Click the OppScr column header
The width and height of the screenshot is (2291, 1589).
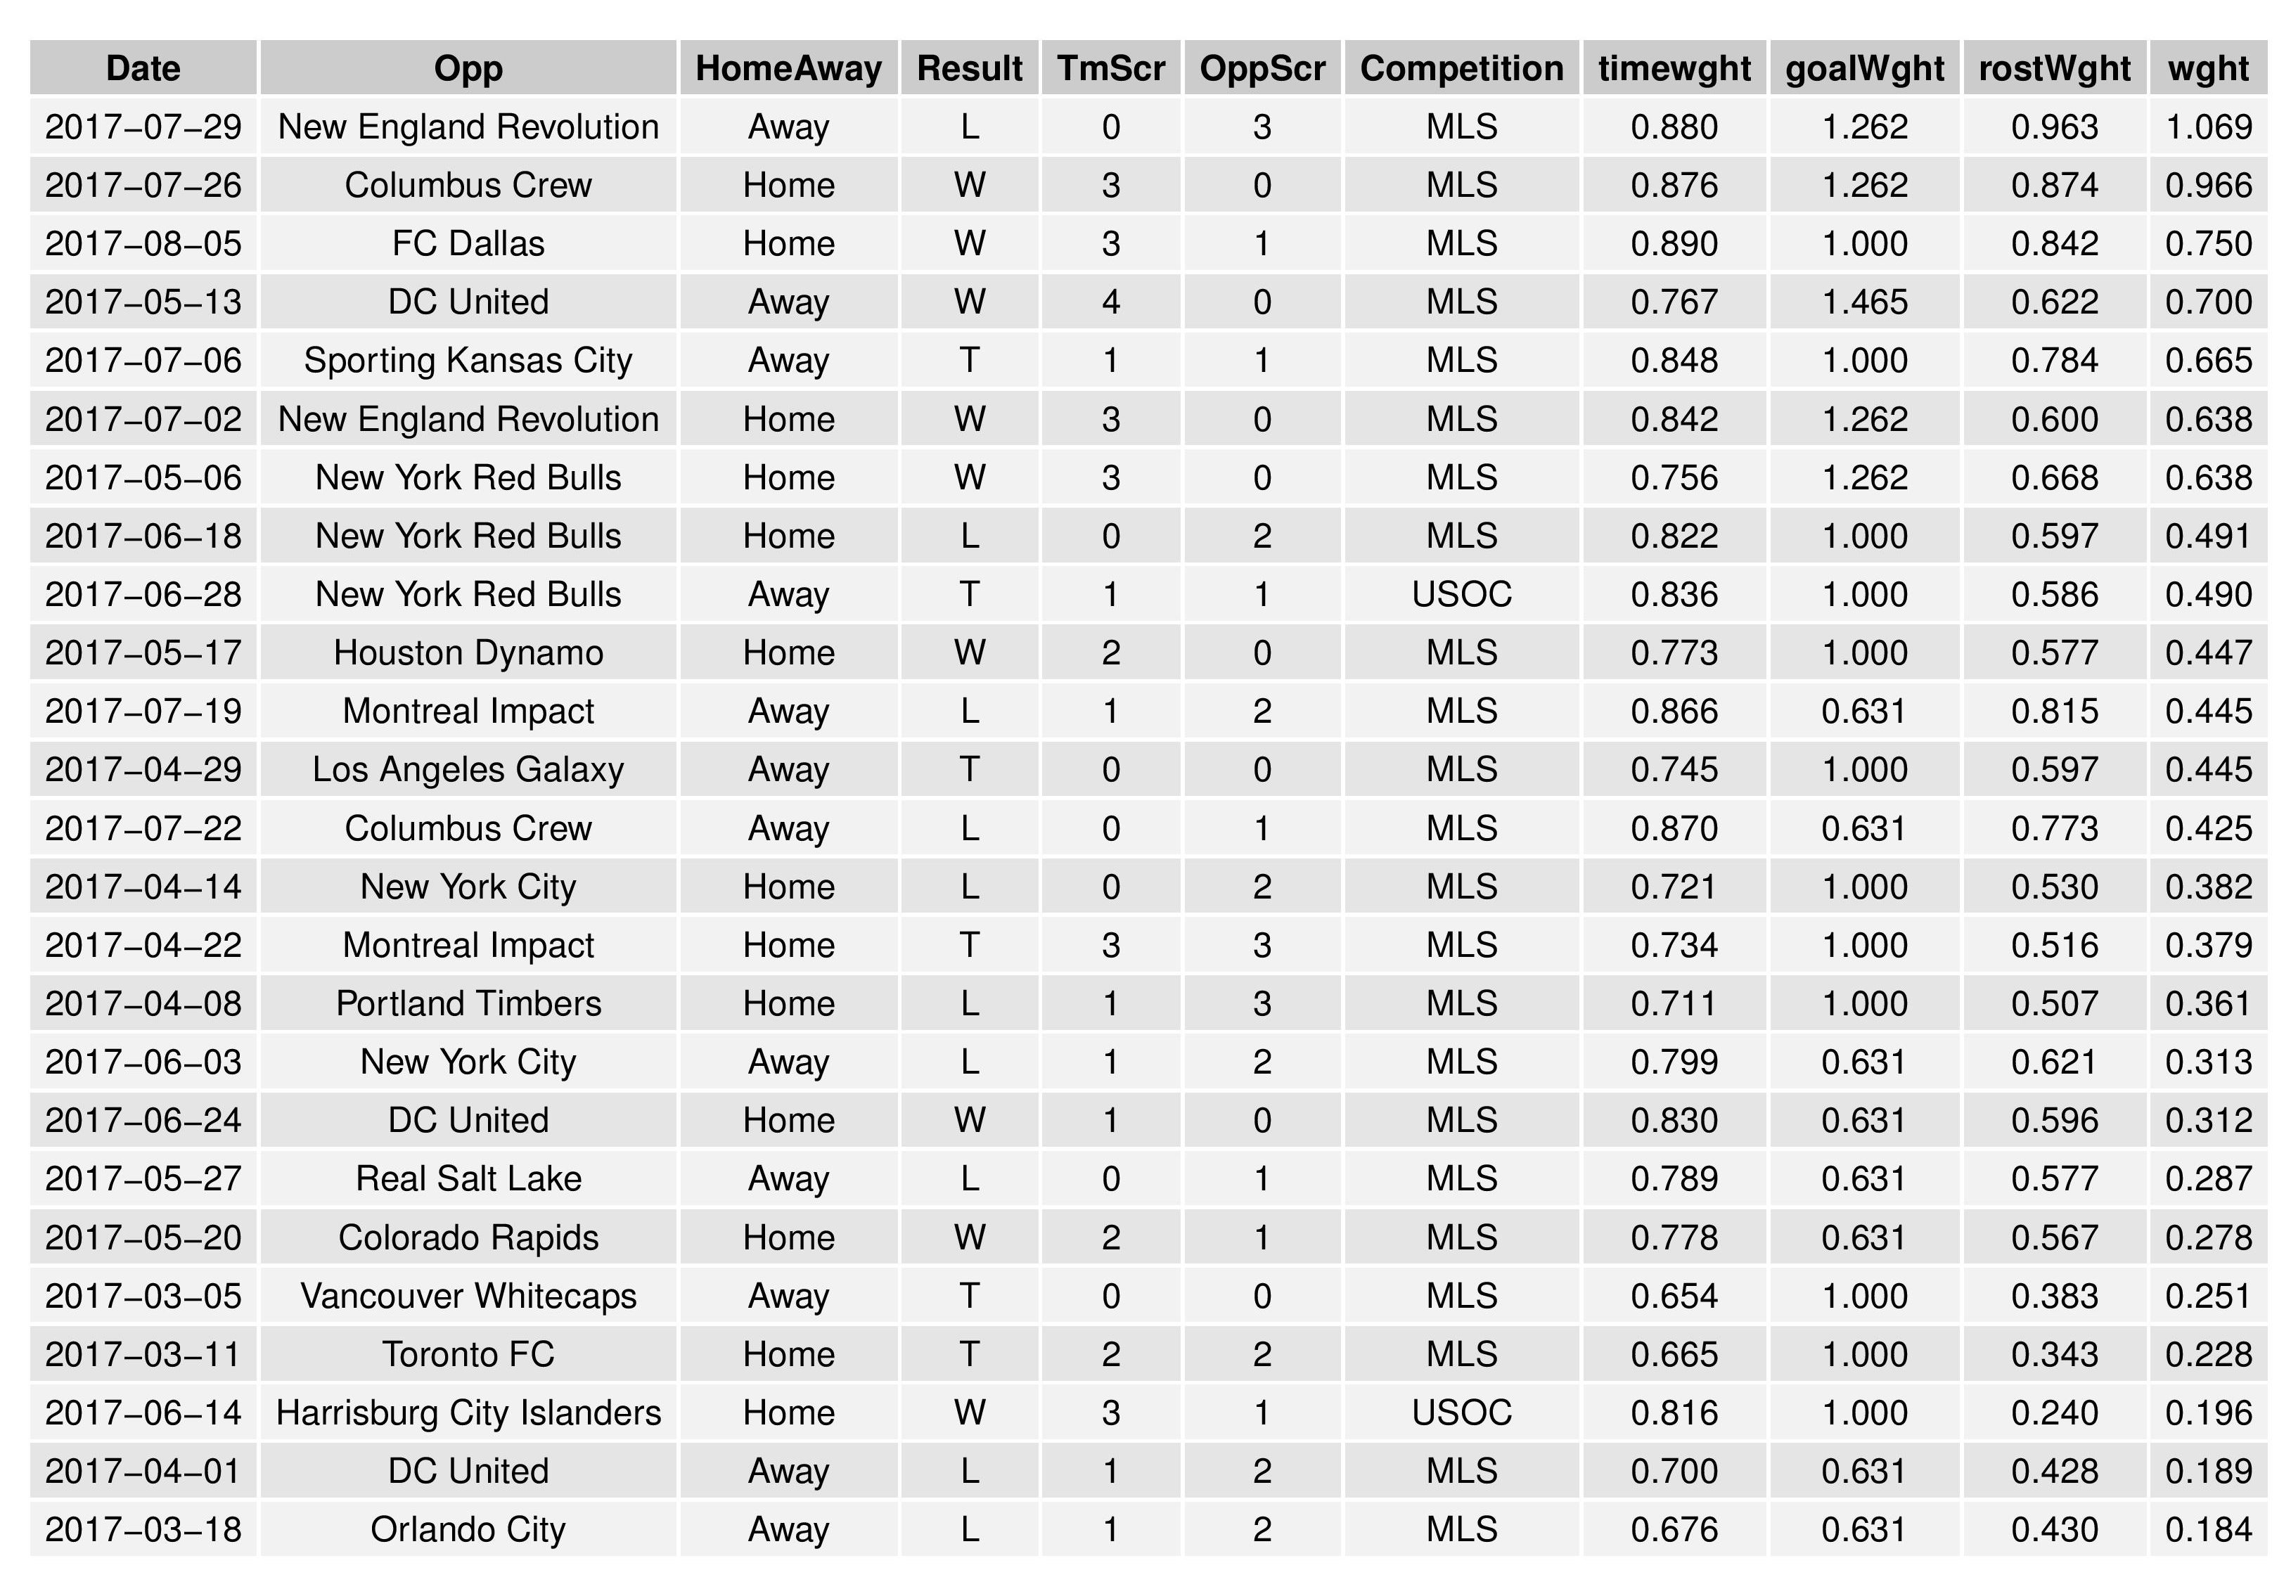click(x=1262, y=67)
